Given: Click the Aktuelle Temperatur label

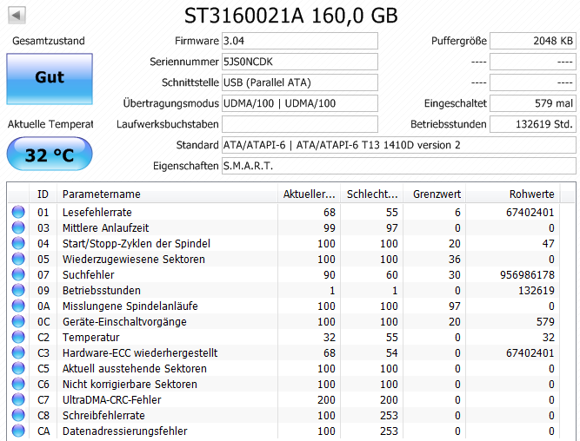Looking at the screenshot, I should click(x=50, y=124).
